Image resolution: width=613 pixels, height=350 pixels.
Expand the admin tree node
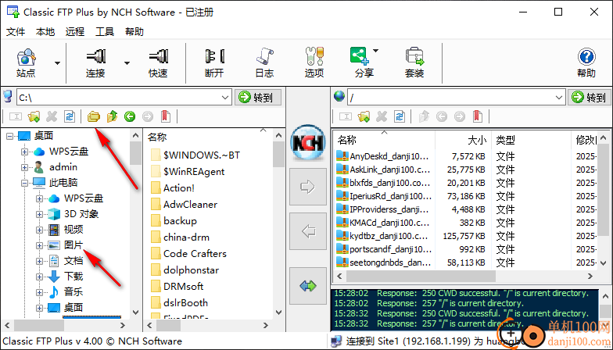(25, 167)
